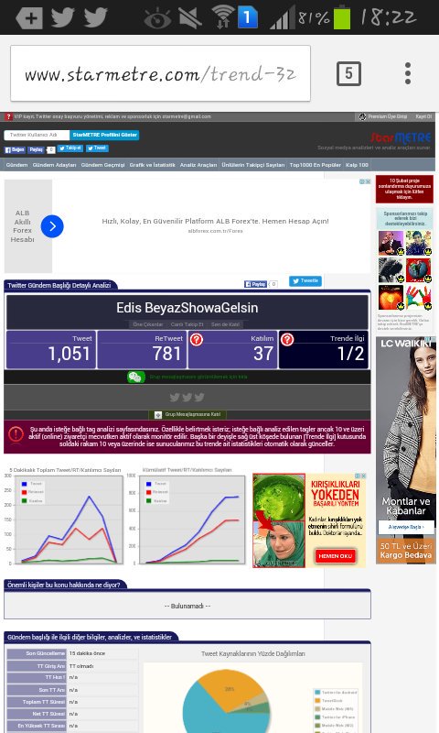Click the Facebook Beğen like button
Viewport: 439px width, 733px height.
point(15,149)
